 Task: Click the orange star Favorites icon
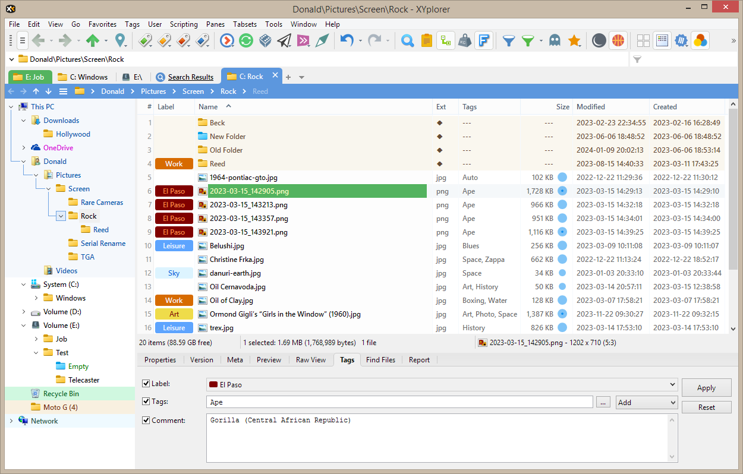point(574,40)
